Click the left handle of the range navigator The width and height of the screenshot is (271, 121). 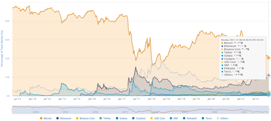(12, 109)
